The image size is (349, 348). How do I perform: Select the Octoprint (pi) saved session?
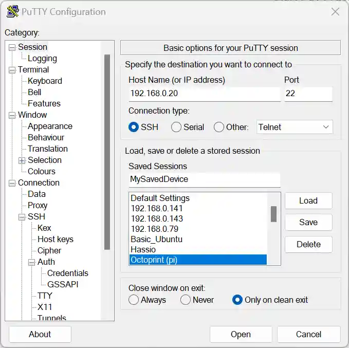click(198, 260)
